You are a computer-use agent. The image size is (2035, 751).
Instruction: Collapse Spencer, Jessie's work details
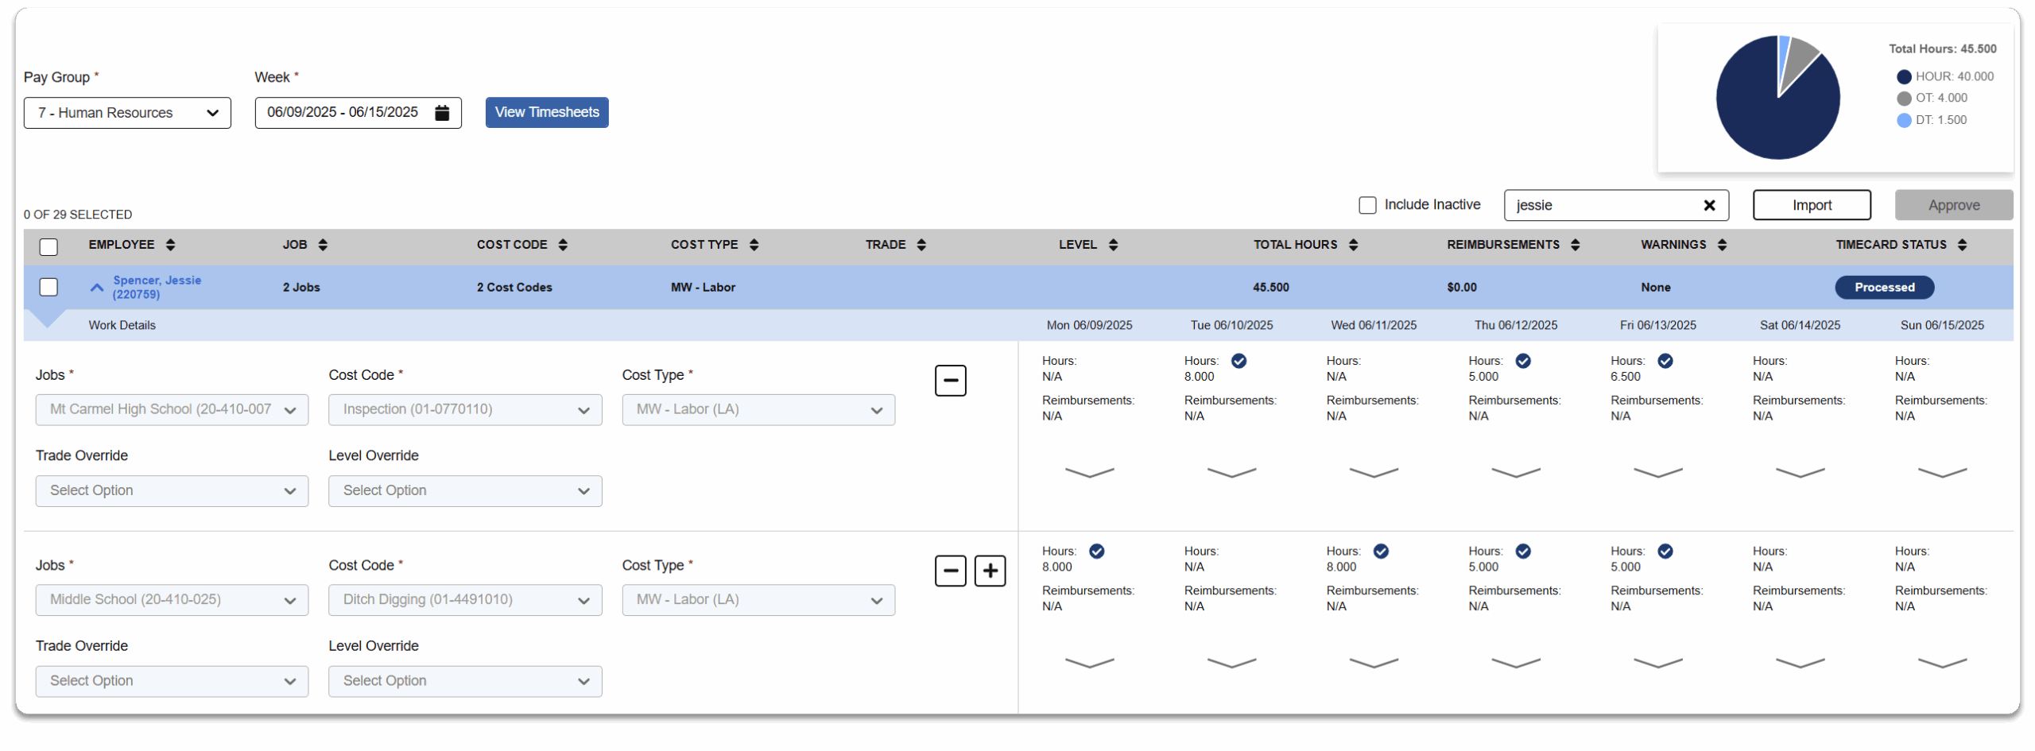click(95, 287)
